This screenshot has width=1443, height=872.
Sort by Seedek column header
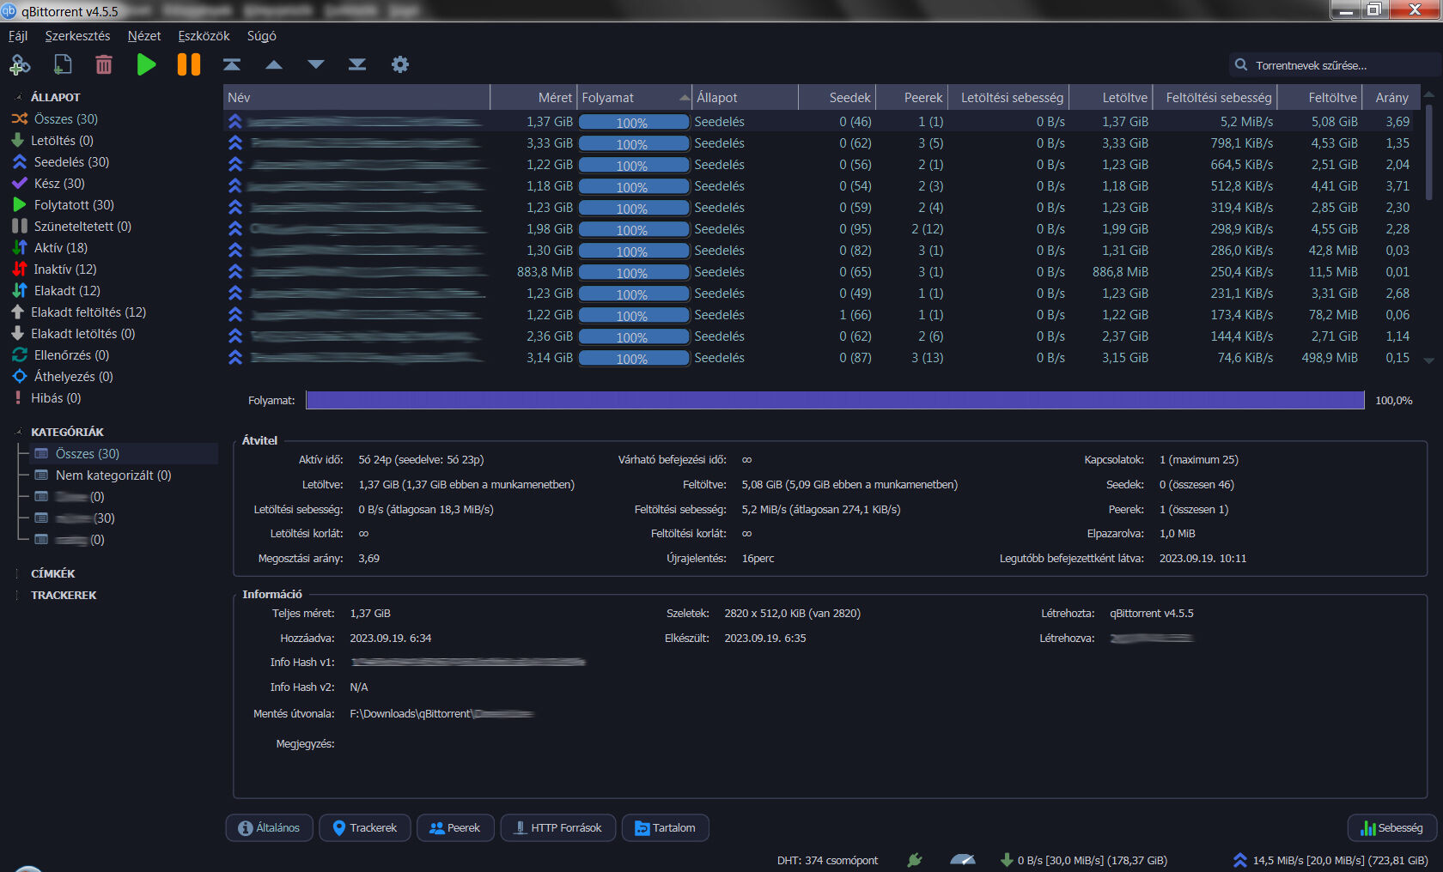pyautogui.click(x=837, y=98)
